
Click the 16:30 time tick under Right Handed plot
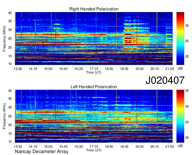click(x=78, y=69)
